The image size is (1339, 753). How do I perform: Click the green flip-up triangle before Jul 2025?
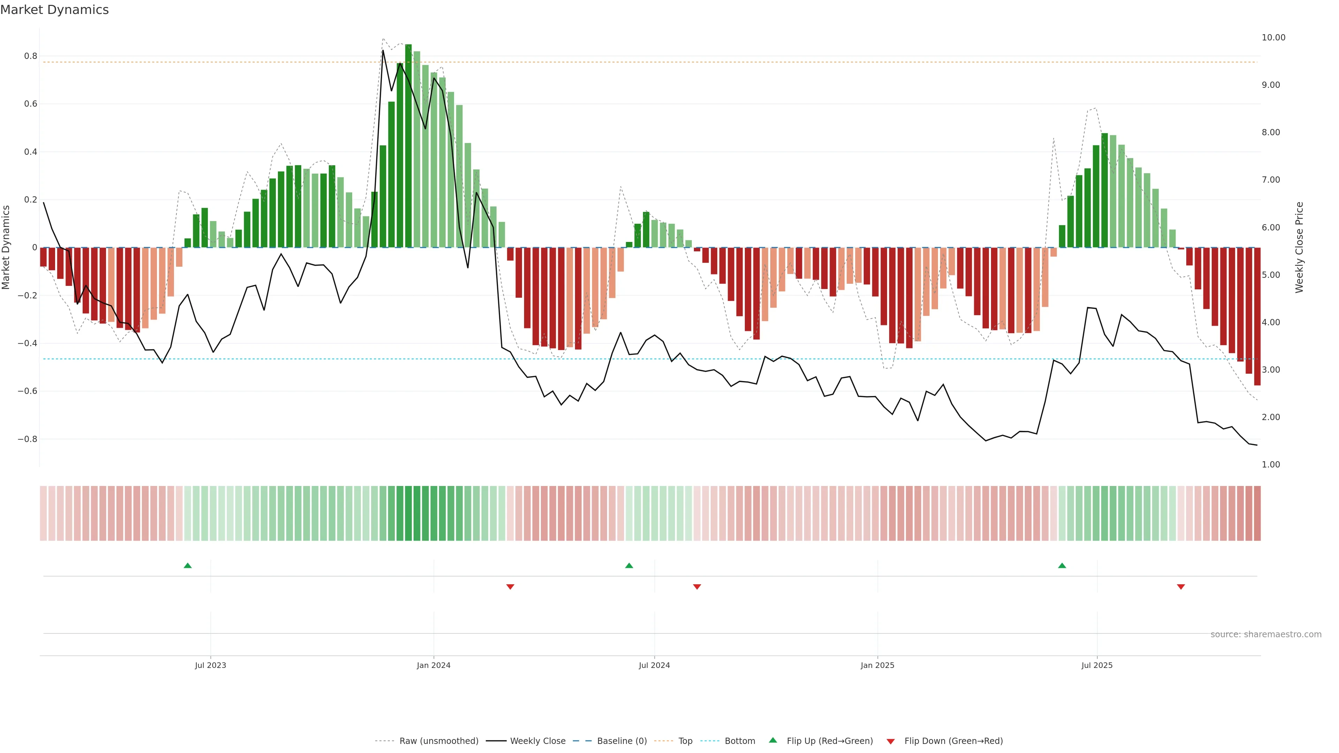point(1062,565)
